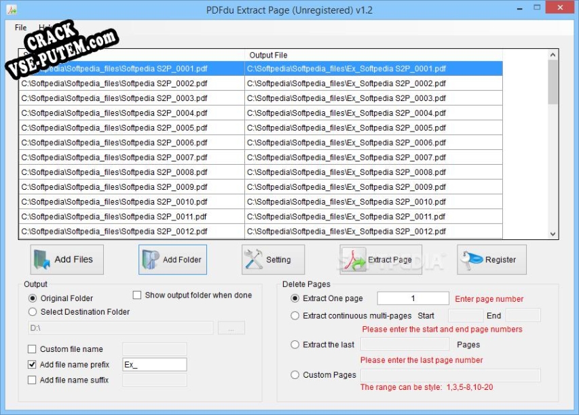Open the File menu
579x415 pixels.
[x=20, y=27]
